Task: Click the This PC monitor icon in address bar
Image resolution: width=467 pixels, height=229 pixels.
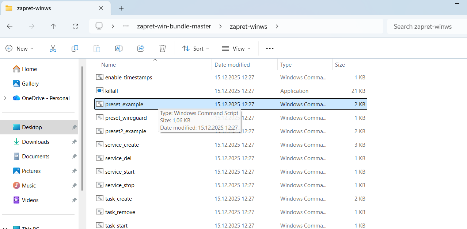Action: pos(99,26)
